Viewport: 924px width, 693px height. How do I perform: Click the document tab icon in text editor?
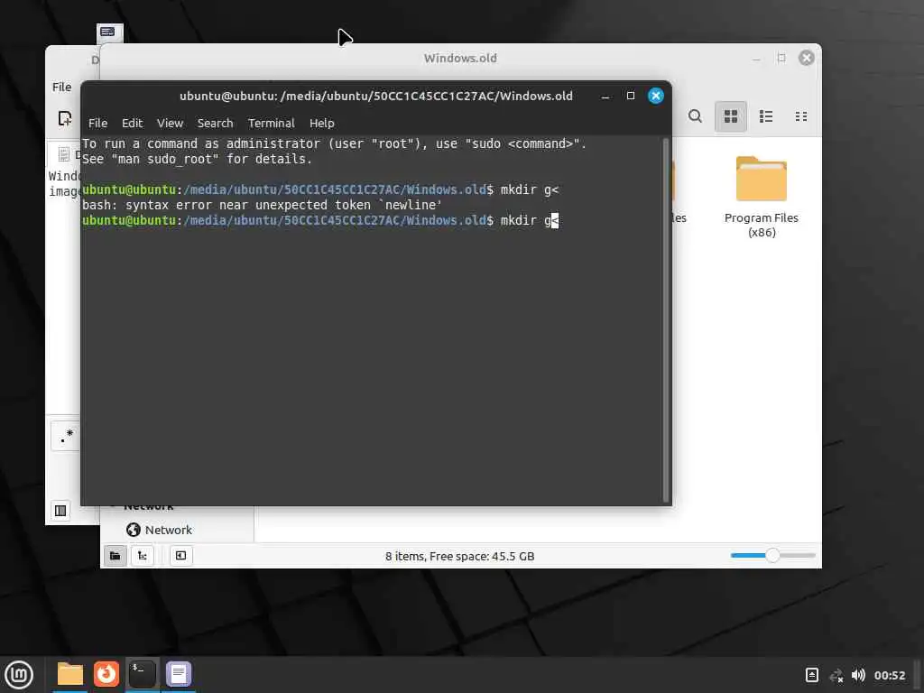[64, 154]
